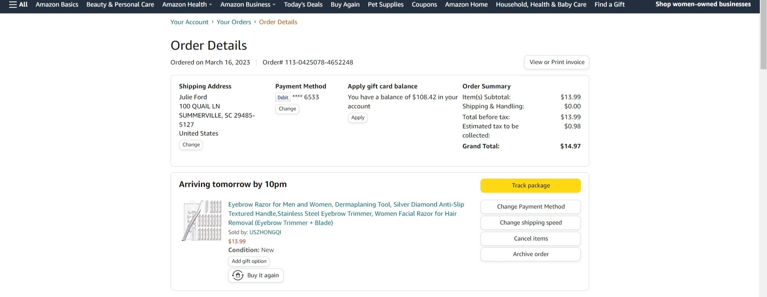Viewport: 767px width, 297px height.
Task: Click the Track package button
Action: point(531,186)
